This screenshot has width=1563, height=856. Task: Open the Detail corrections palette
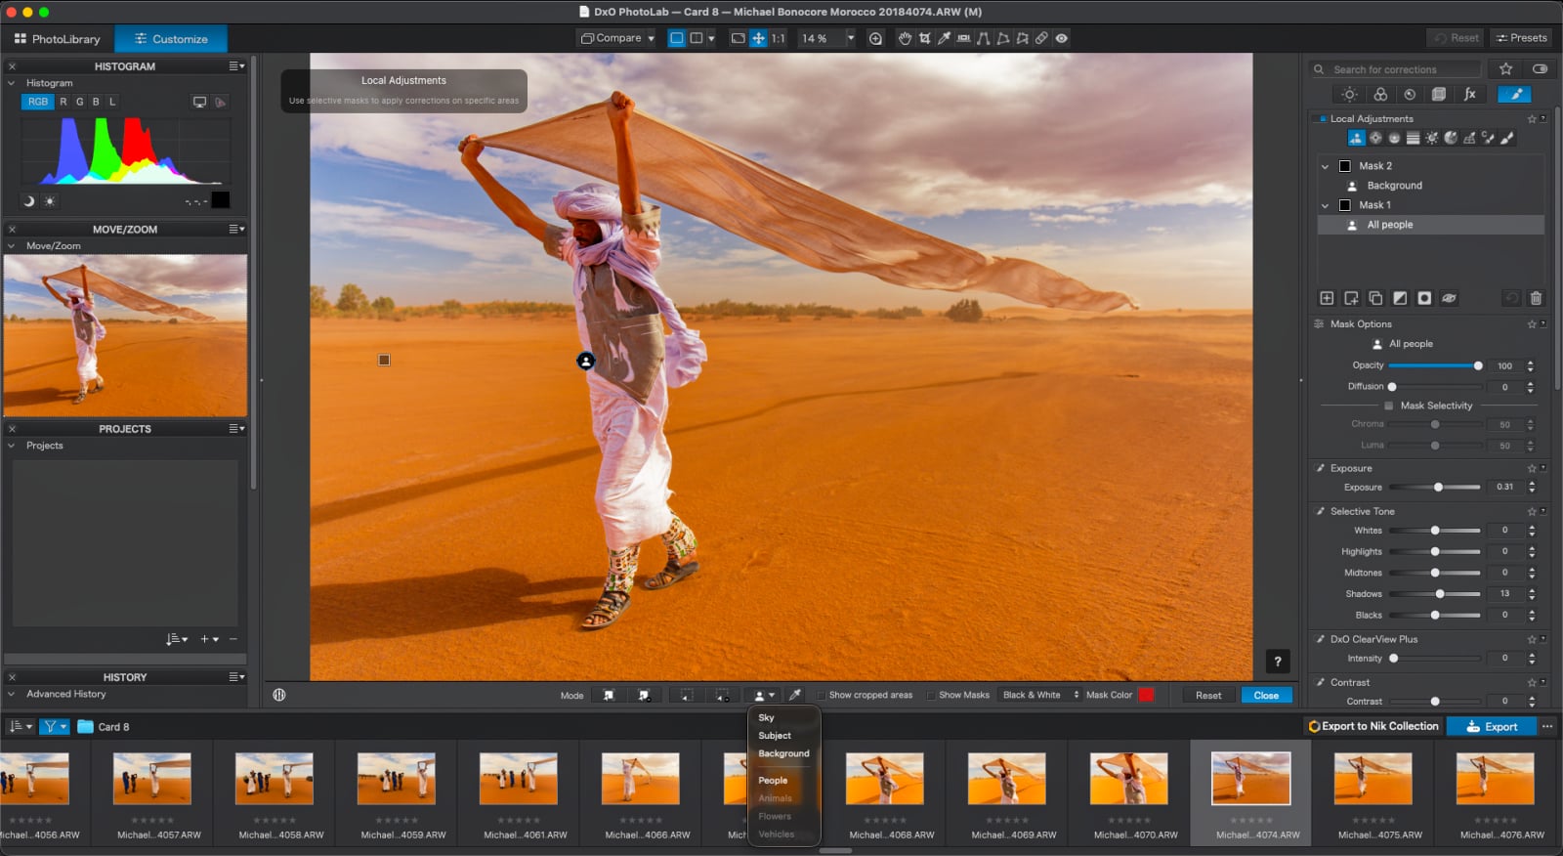pyautogui.click(x=1409, y=94)
